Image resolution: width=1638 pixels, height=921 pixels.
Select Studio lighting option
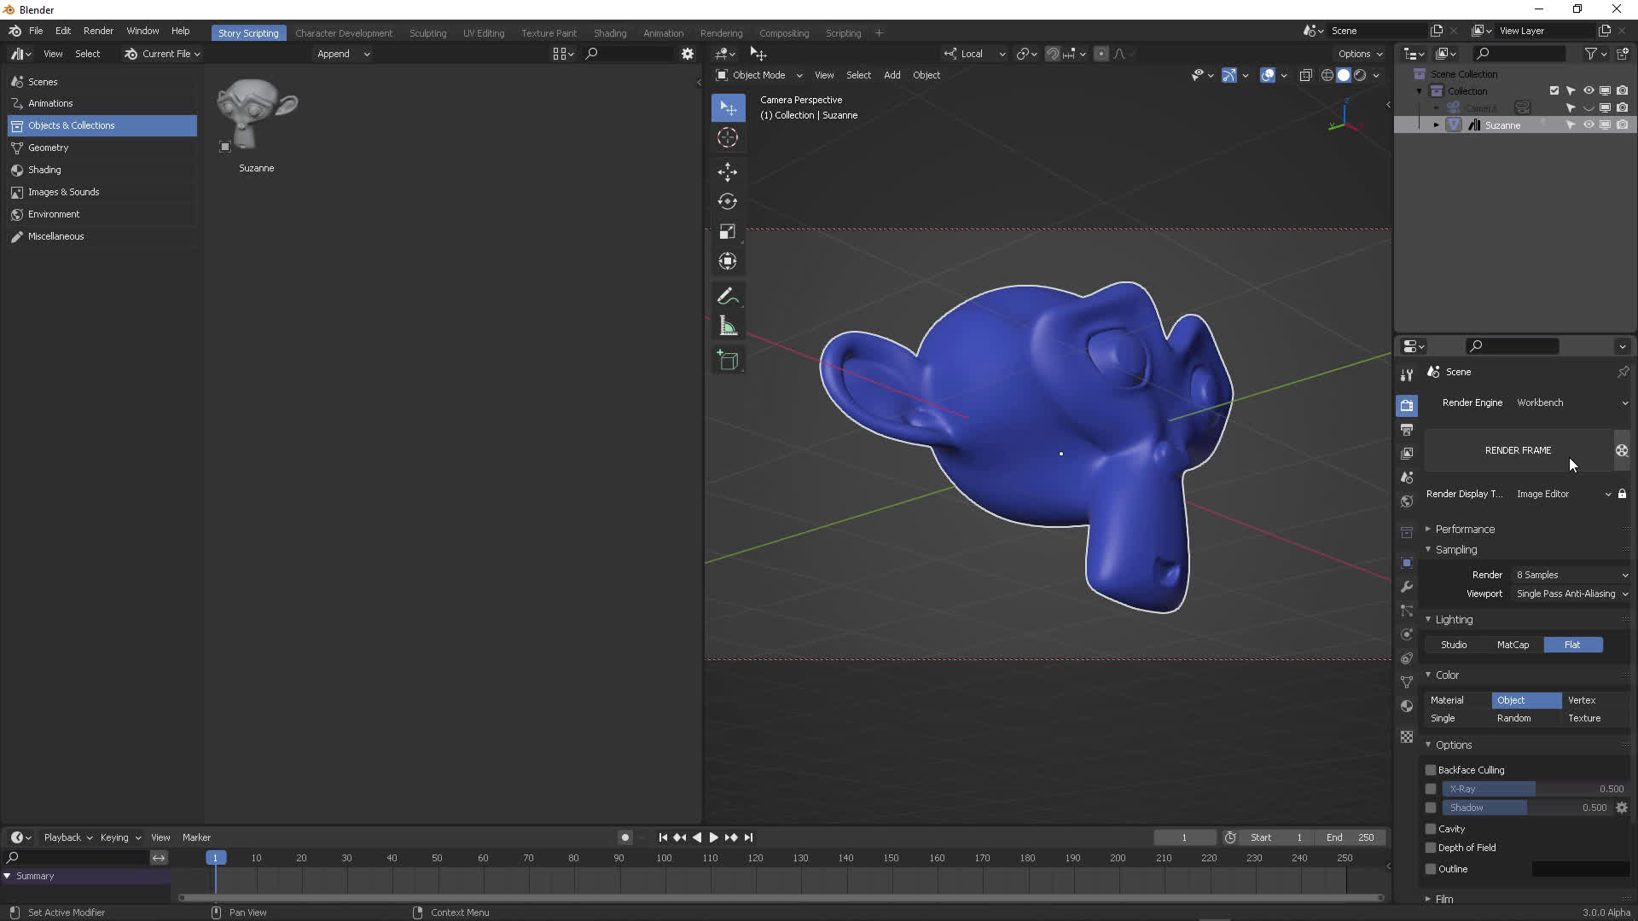1454,645
